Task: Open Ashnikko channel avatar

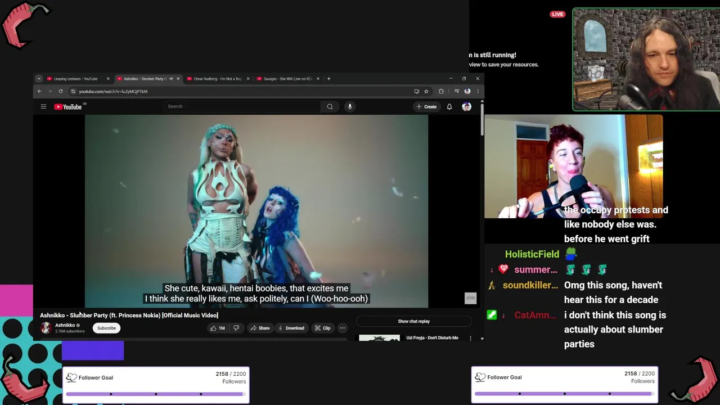Action: [x=46, y=328]
